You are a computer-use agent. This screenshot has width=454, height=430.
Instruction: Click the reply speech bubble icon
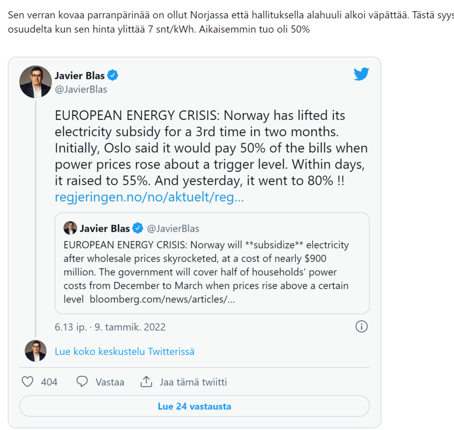(82, 382)
